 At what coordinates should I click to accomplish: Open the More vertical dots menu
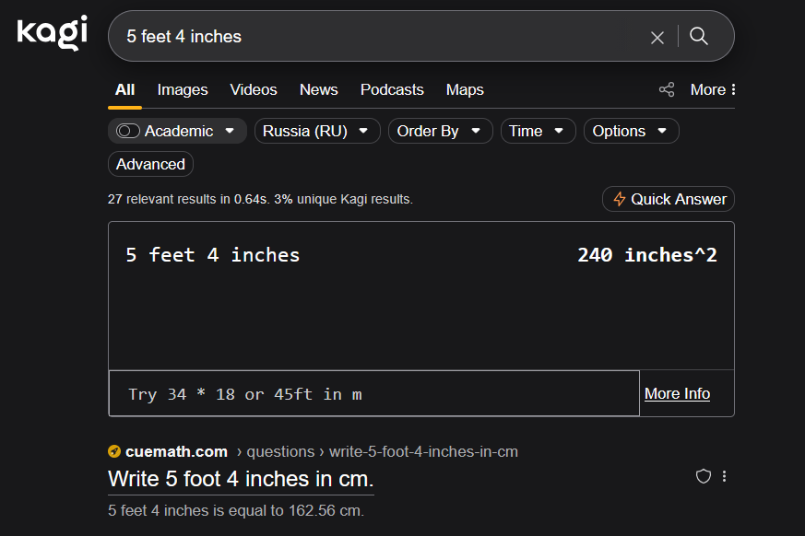click(x=732, y=89)
